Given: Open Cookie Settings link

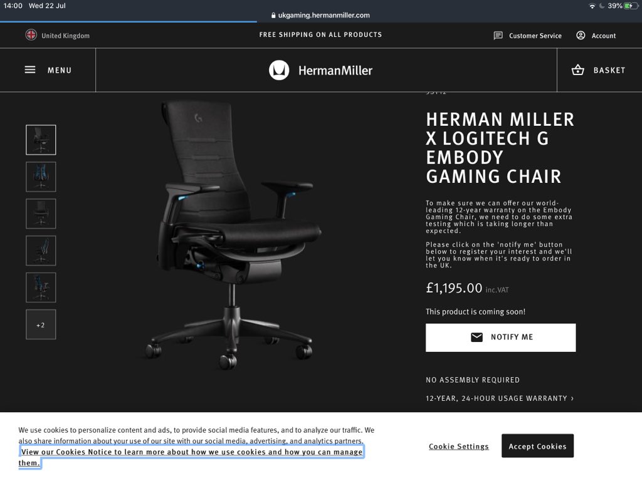Looking at the screenshot, I should coord(458,446).
